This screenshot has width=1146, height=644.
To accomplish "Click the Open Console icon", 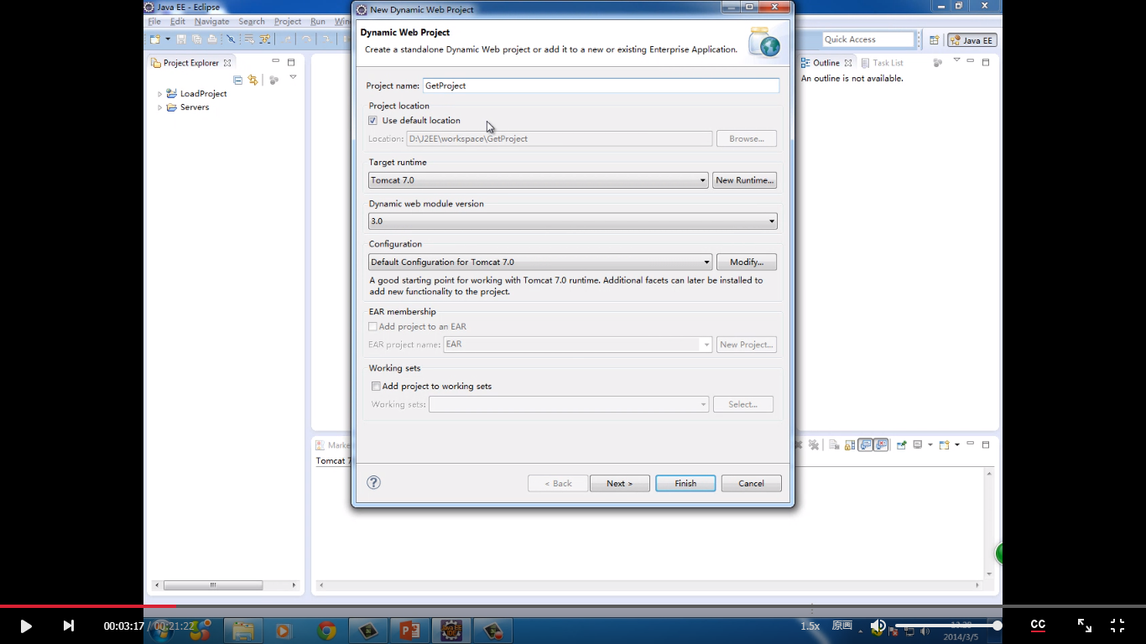I will (944, 444).
